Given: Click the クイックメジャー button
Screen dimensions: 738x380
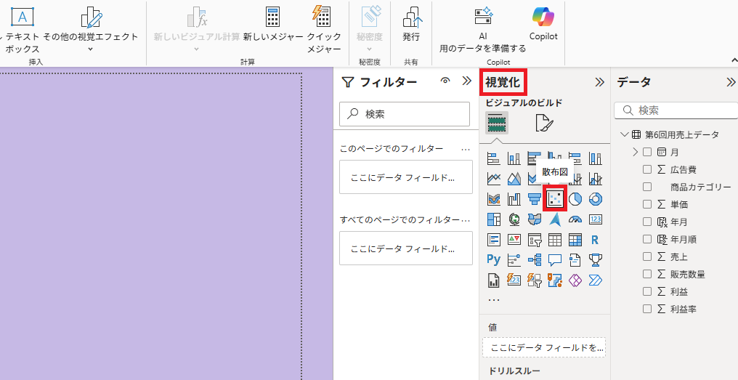Looking at the screenshot, I should click(324, 29).
